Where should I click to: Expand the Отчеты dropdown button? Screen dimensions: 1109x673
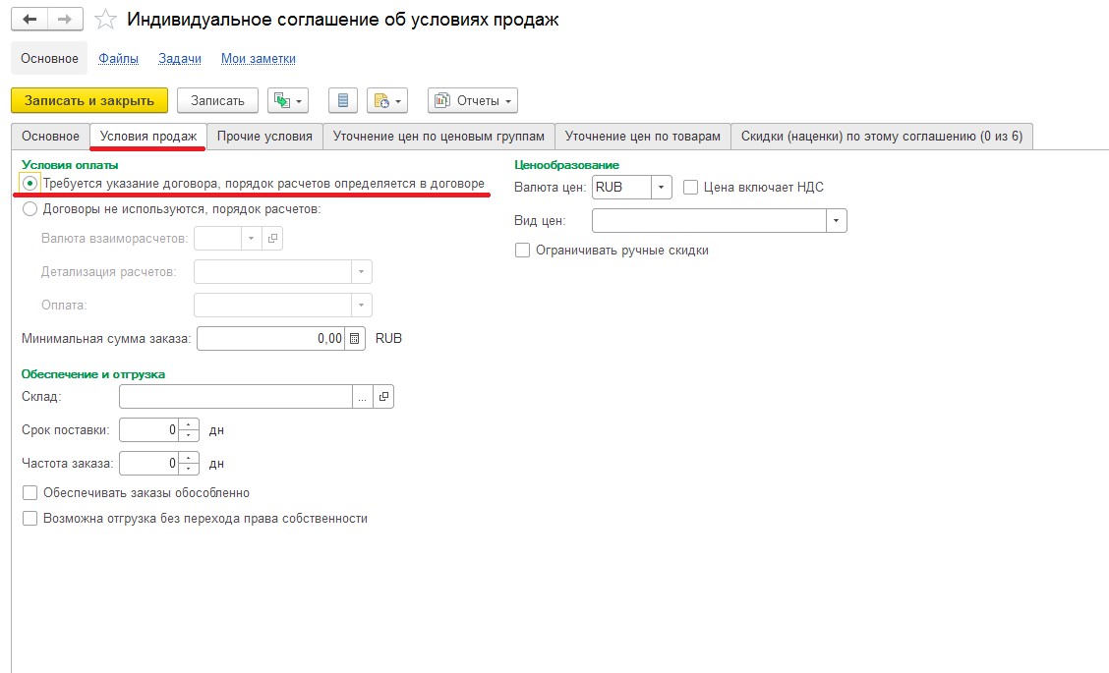pyautogui.click(x=473, y=100)
